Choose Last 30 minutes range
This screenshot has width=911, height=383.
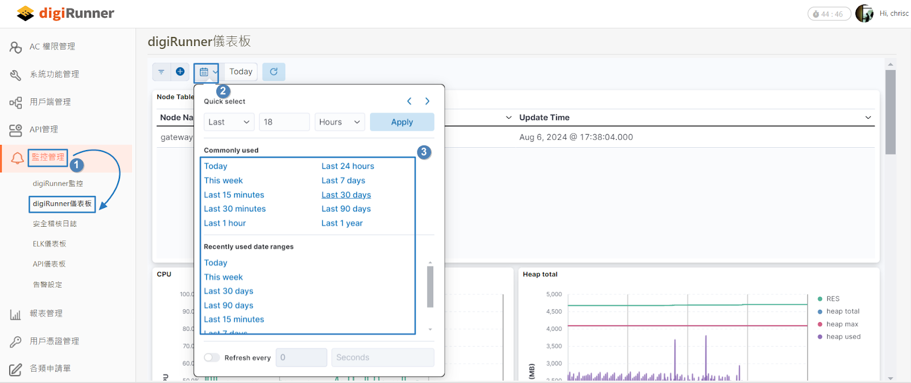click(235, 209)
